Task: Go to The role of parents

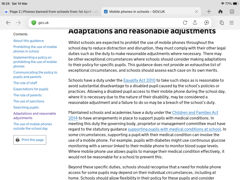Action: coord(27,95)
